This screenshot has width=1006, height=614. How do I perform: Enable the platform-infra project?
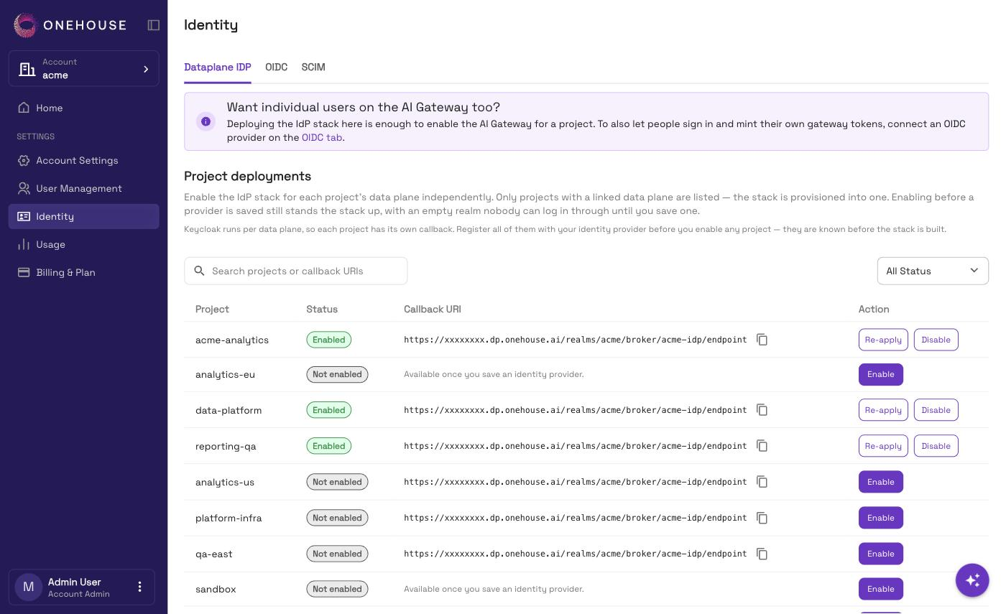[881, 518]
